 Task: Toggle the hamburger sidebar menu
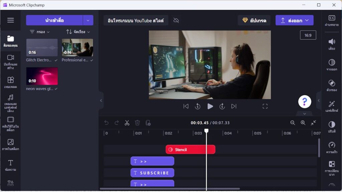click(11, 20)
